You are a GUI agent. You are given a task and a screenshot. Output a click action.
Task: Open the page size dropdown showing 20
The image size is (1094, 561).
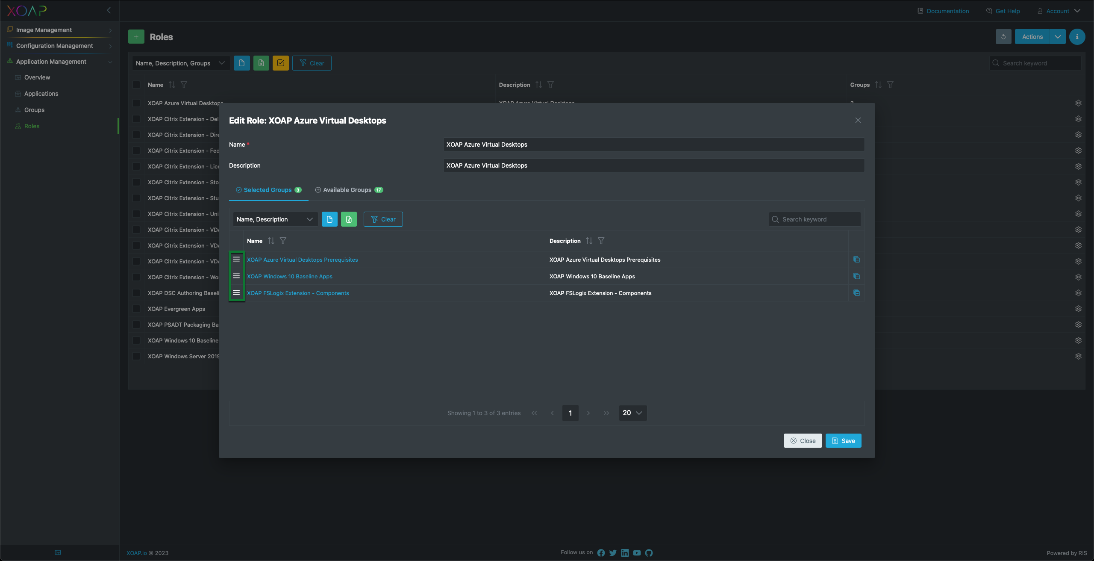(632, 413)
